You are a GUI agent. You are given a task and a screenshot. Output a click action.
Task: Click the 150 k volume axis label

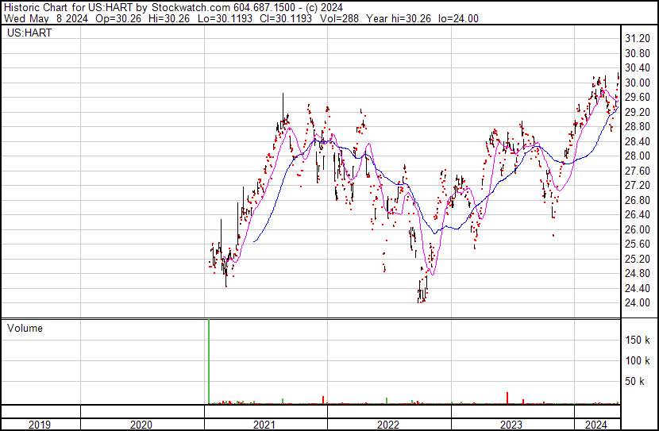638,340
